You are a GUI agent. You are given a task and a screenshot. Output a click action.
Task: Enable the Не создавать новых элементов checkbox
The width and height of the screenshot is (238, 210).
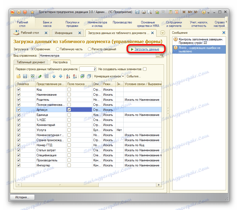145,69
